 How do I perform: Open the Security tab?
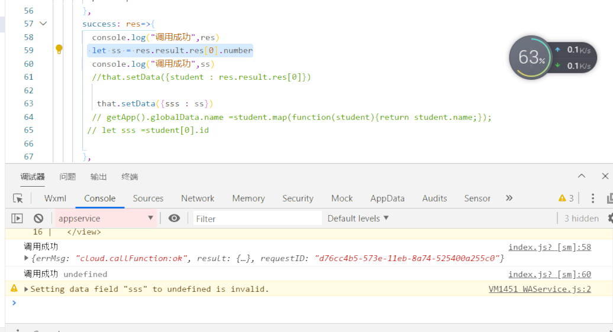pyautogui.click(x=298, y=198)
